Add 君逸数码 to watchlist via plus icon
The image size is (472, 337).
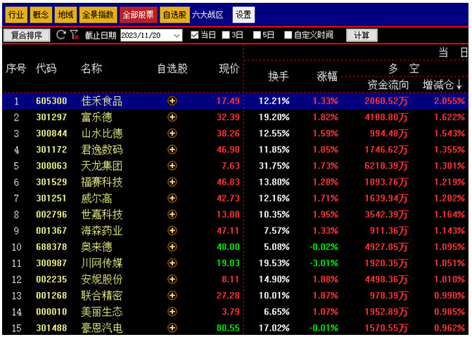pos(172,150)
